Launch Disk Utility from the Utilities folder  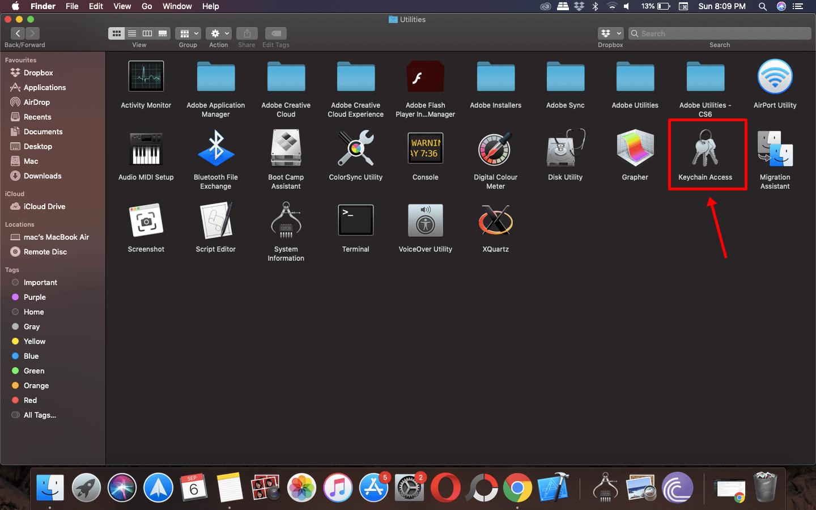[x=565, y=149]
